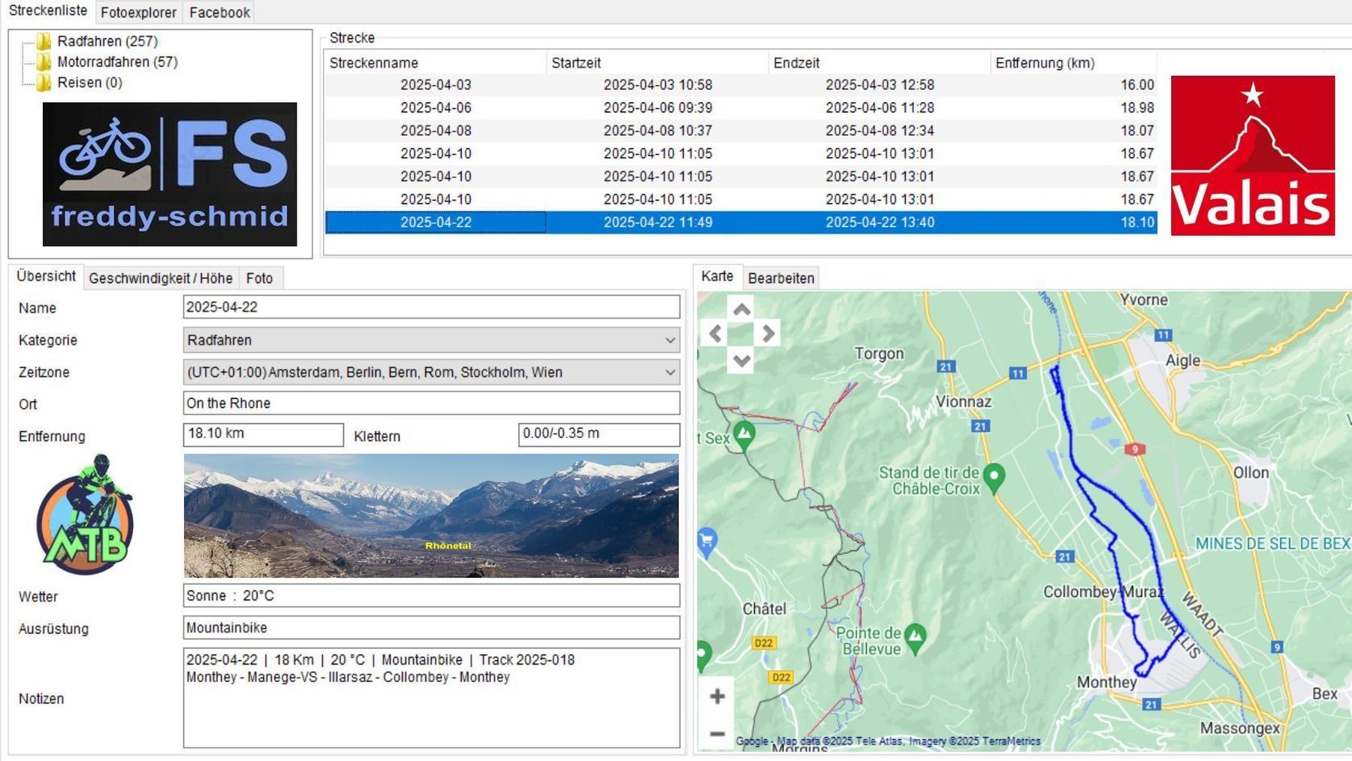The width and height of the screenshot is (1352, 761).
Task: Pan the map up with arrow
Action: 741,310
